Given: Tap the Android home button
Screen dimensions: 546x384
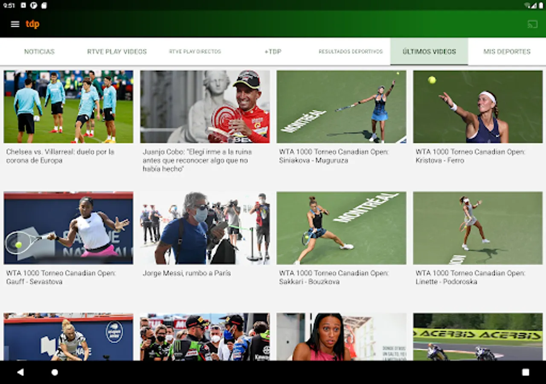Looking at the screenshot, I should 55,372.
